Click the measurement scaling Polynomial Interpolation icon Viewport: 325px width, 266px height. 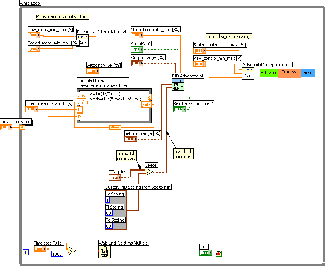pyautogui.click(x=83, y=41)
